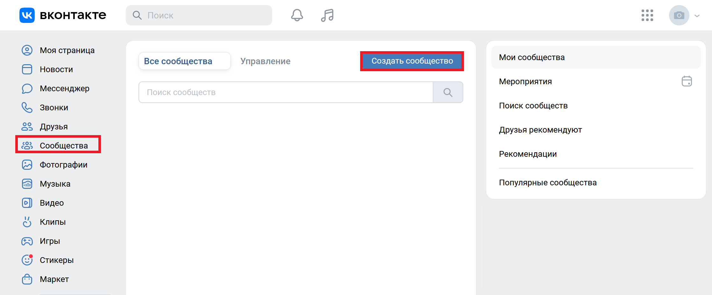Go to Клипы in the sidebar
This screenshot has width=712, height=295.
point(53,222)
